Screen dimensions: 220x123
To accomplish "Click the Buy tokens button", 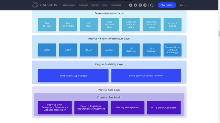I will (x=167, y=5).
